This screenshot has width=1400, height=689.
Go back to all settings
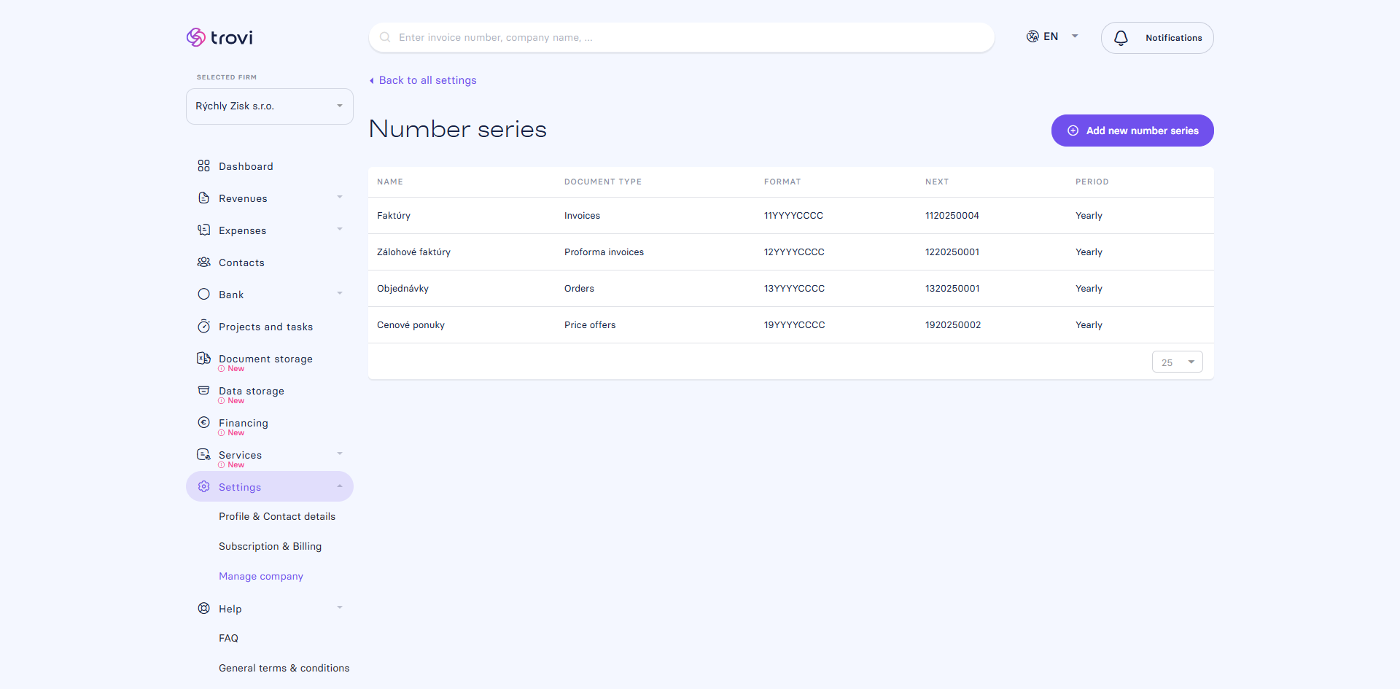click(423, 80)
